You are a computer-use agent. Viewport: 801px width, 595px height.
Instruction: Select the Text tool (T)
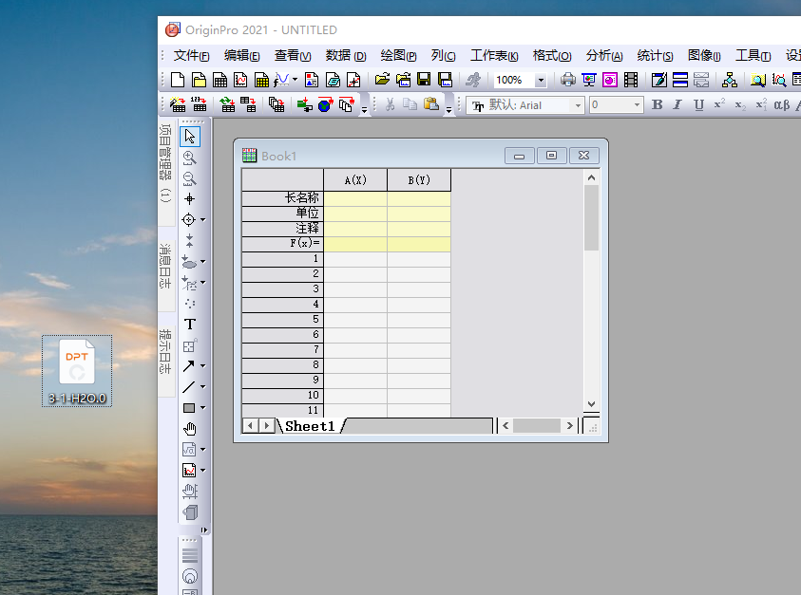point(190,325)
